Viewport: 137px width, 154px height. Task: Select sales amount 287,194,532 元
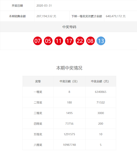46,16
